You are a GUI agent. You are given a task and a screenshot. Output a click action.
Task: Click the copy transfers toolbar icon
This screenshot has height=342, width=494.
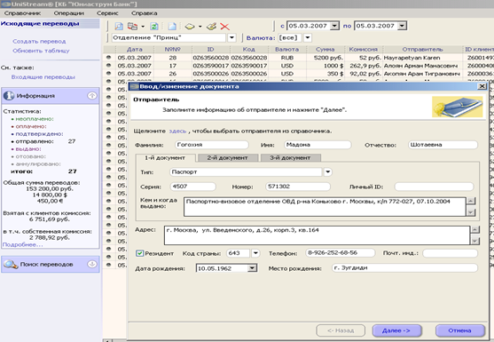(132, 26)
